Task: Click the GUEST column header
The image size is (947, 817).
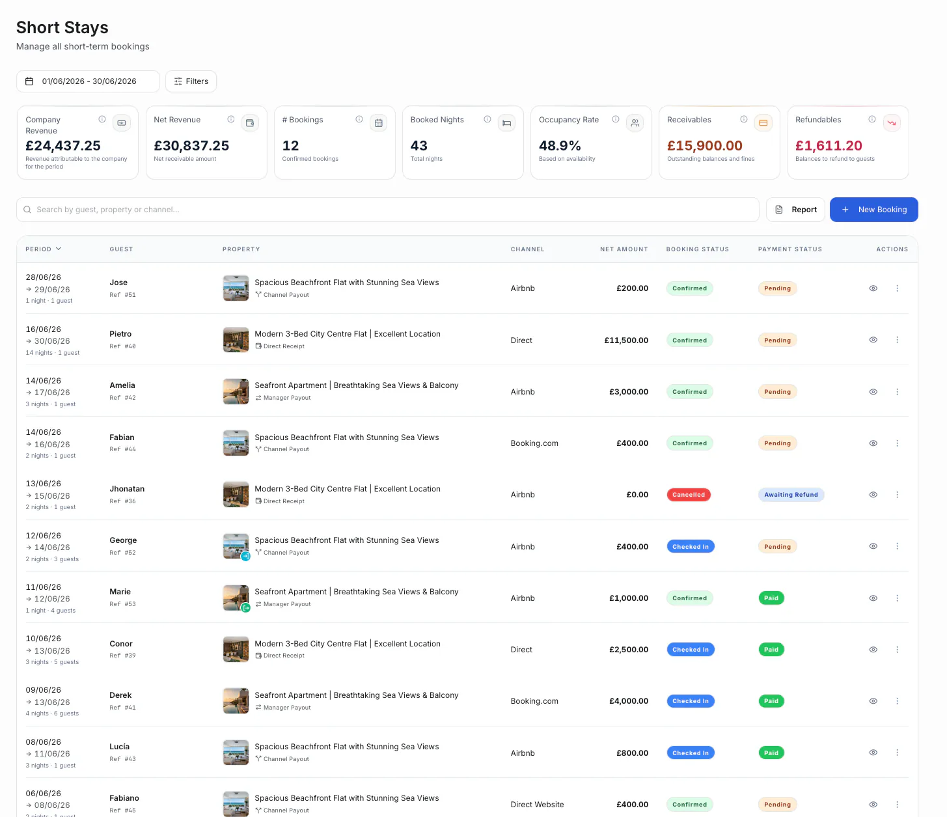Action: coord(121,249)
